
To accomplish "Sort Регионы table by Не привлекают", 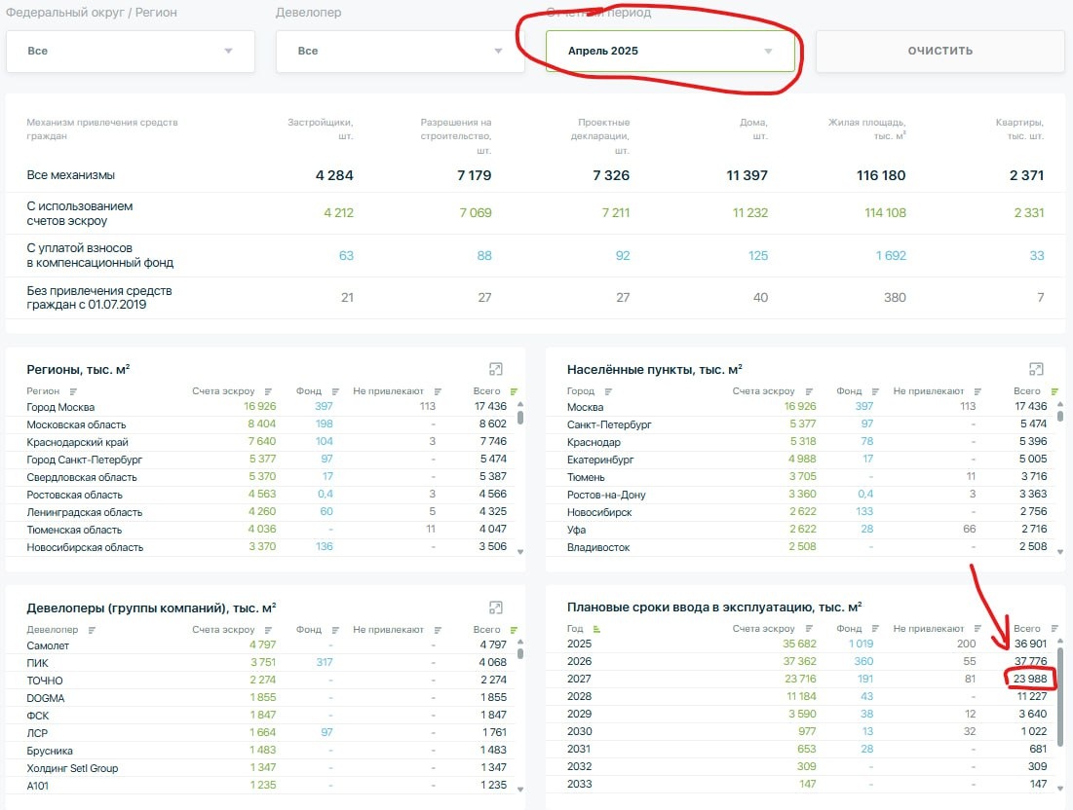I will [438, 391].
